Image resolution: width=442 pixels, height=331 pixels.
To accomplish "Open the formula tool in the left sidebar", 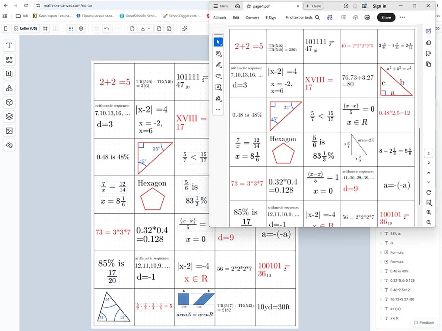I will (9, 74).
